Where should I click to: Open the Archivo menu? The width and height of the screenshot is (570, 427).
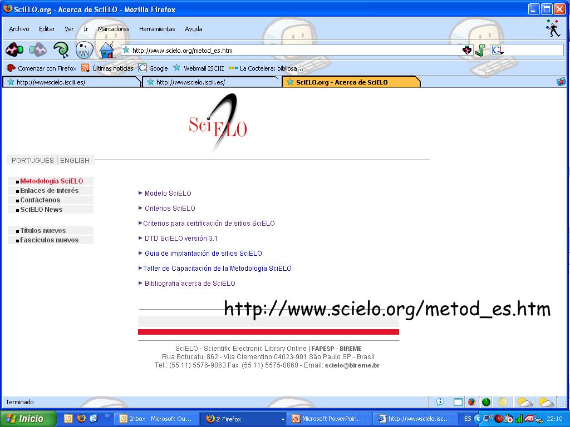(x=19, y=29)
